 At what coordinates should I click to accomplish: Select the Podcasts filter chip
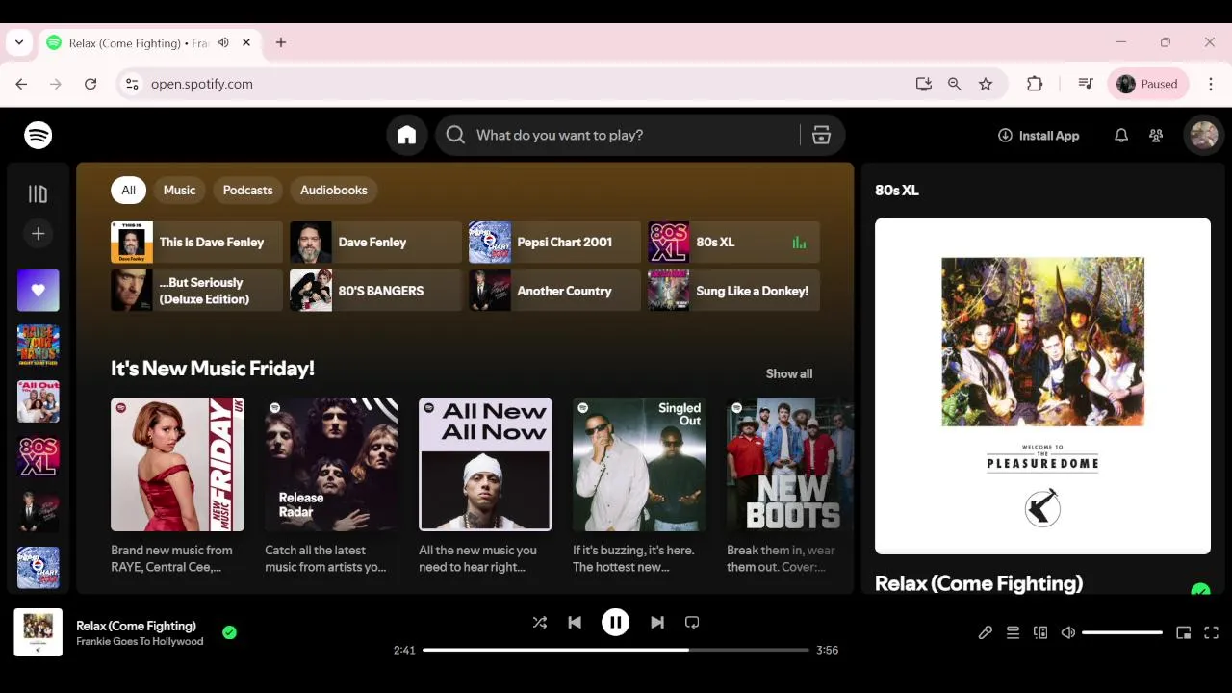[x=247, y=191]
